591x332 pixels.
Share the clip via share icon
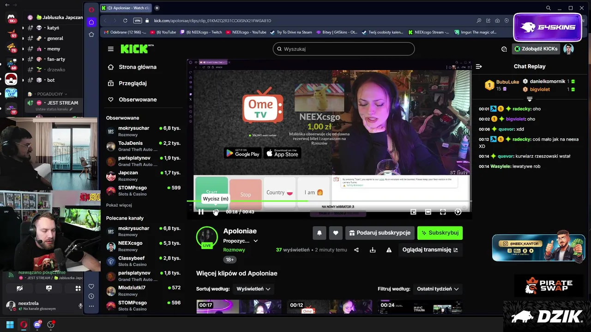pos(356,250)
